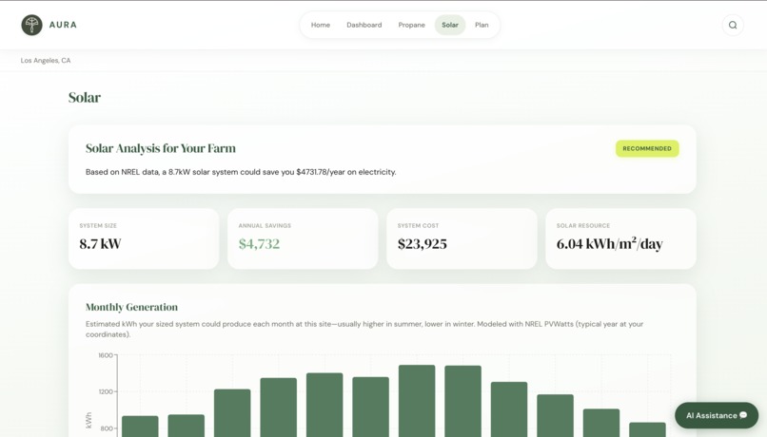Open search via magnifier icon

pyautogui.click(x=733, y=25)
